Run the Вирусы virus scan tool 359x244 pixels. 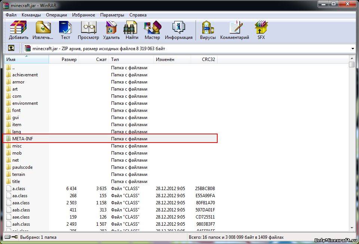pos(208,30)
